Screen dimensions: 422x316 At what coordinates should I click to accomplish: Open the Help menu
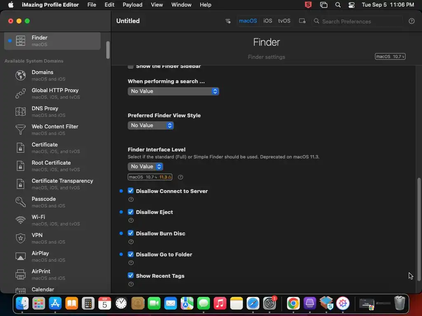click(x=205, y=5)
